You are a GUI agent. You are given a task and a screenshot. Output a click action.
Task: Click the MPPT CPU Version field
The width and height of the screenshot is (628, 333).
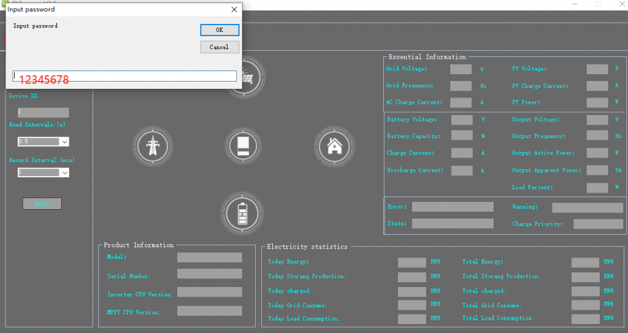pyautogui.click(x=210, y=311)
